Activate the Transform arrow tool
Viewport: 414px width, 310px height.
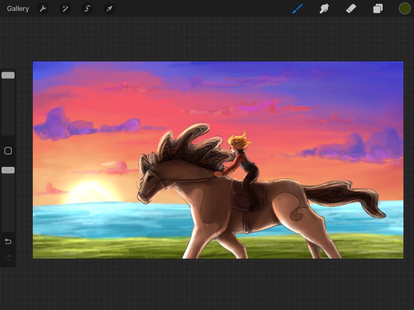[110, 9]
